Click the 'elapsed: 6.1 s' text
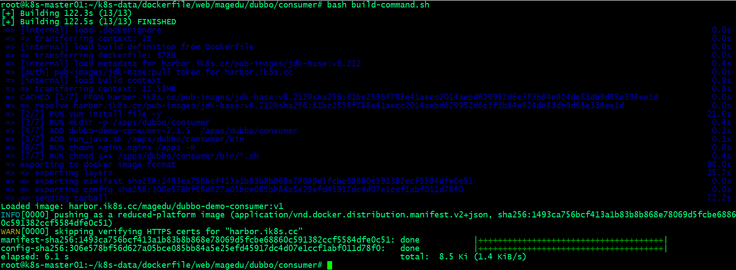The image size is (736, 270). click(35, 257)
